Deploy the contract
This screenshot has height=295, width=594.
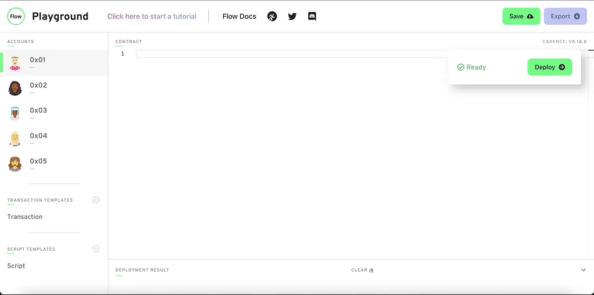pos(549,67)
